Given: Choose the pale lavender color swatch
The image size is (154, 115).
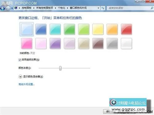Looking at the screenshot, I should click(70, 43).
